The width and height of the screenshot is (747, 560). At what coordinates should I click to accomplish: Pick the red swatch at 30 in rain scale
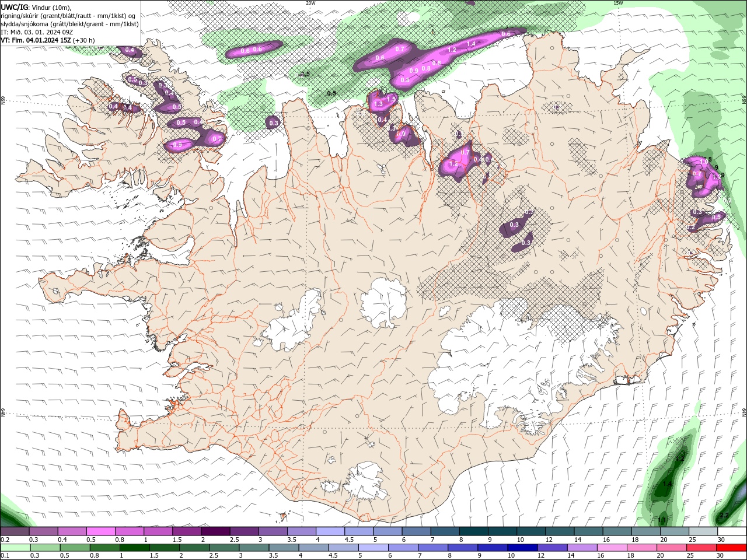[x=731, y=547]
